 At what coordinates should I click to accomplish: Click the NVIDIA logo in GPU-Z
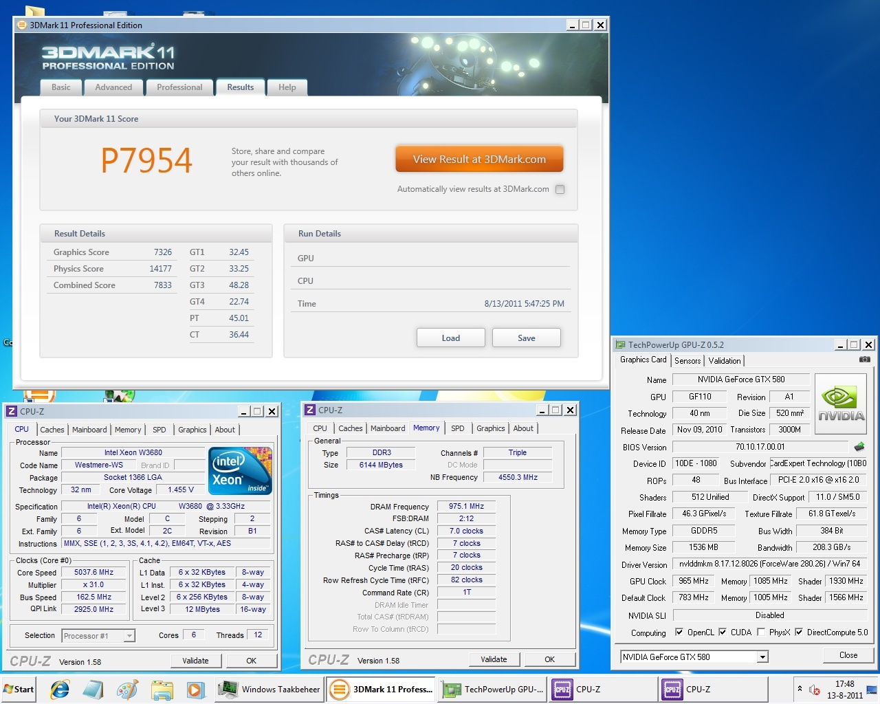point(841,404)
